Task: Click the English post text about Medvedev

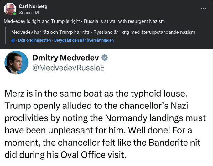Action: pos(84,21)
